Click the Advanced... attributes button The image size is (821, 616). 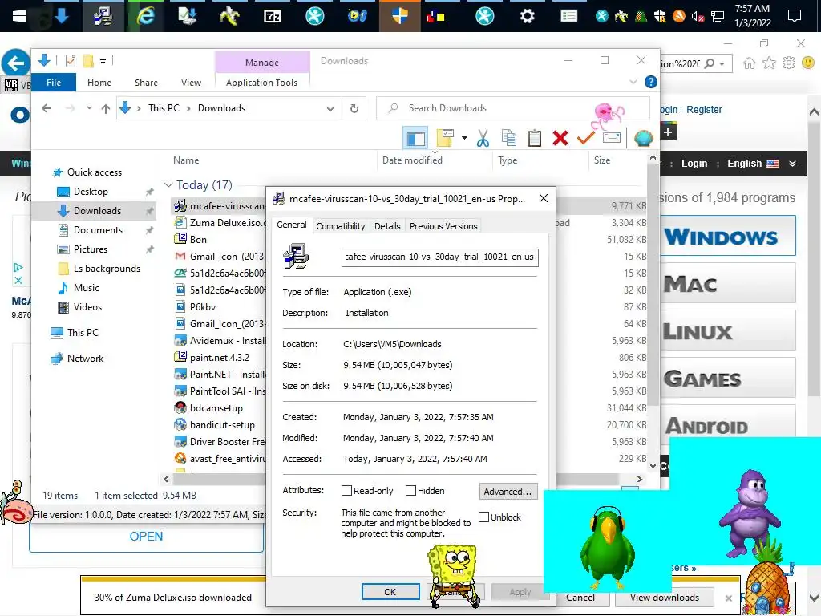(508, 492)
